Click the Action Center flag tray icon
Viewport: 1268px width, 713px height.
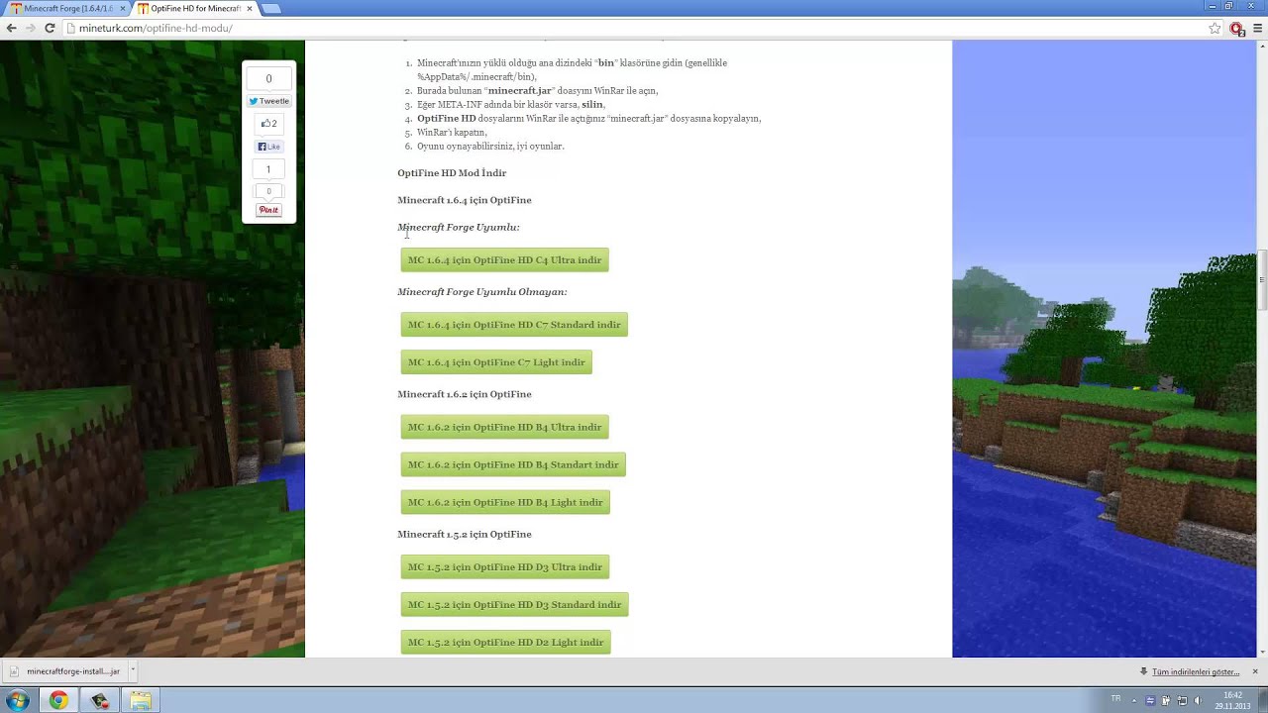(x=1182, y=700)
